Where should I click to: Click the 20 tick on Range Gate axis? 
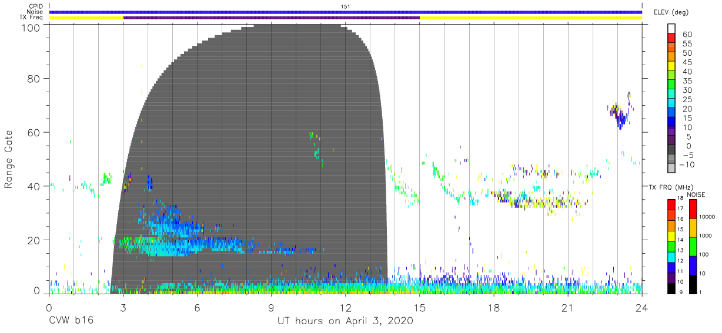[34, 240]
